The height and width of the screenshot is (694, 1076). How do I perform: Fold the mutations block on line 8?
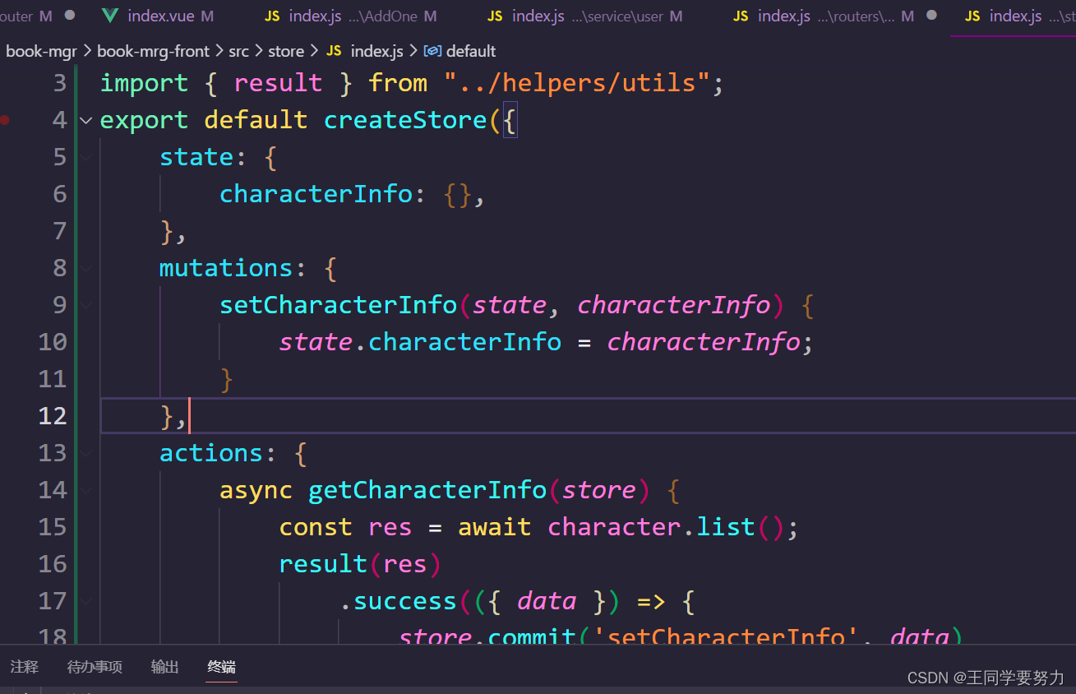click(x=85, y=268)
